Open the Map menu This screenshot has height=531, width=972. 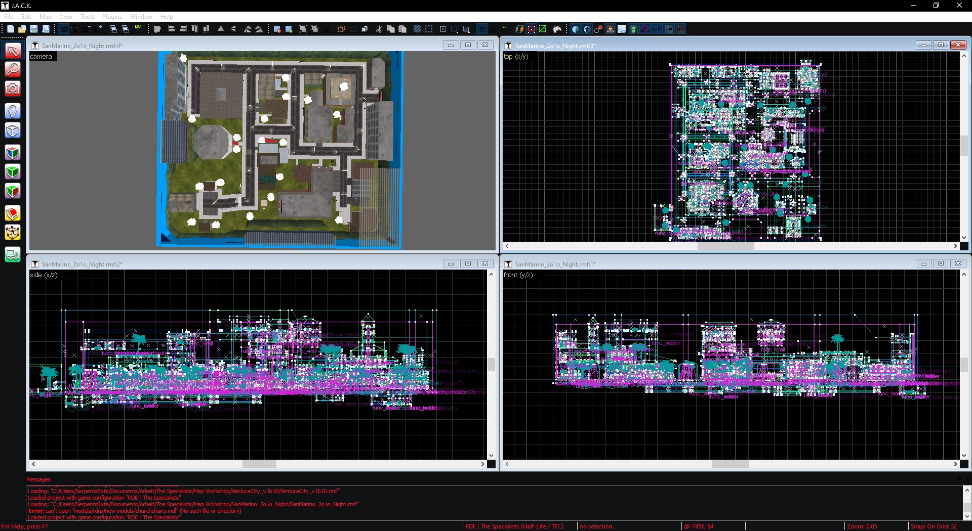(46, 17)
